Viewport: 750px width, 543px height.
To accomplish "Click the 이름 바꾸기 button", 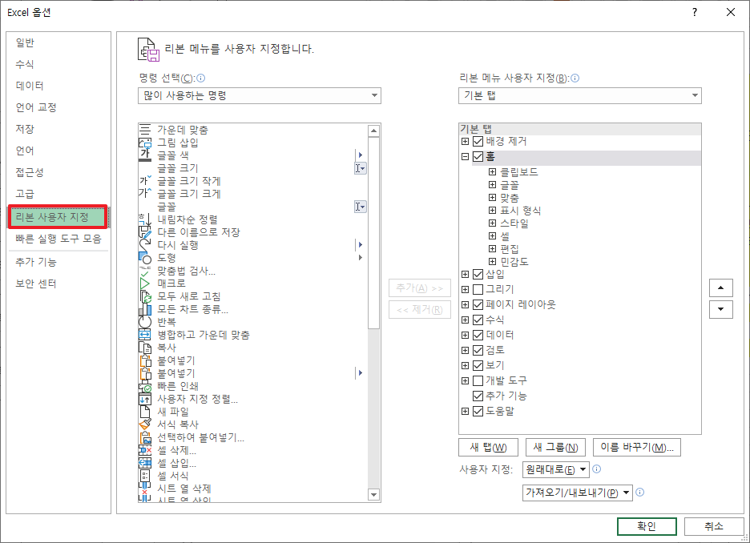I will (637, 448).
